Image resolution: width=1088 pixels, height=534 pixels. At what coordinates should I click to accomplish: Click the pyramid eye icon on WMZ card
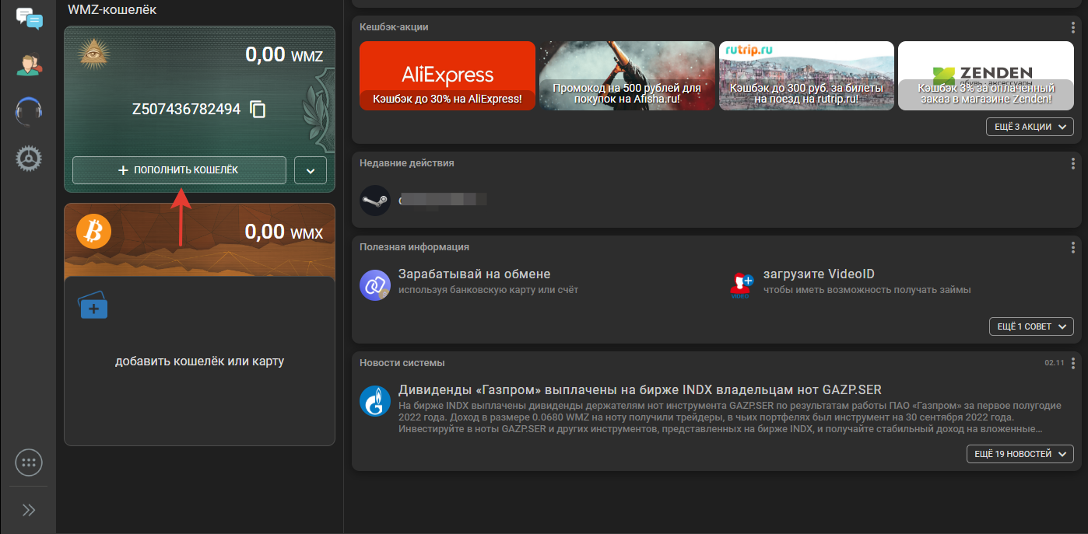tap(94, 54)
